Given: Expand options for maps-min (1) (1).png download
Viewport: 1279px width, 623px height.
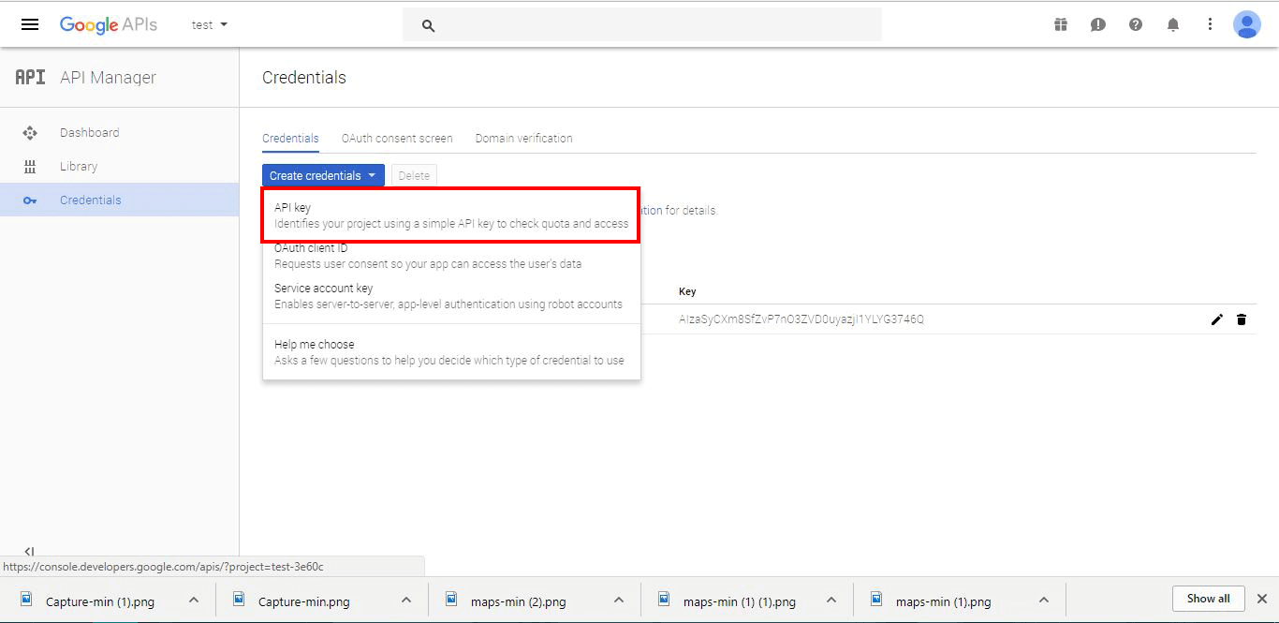Looking at the screenshot, I should coord(831,600).
